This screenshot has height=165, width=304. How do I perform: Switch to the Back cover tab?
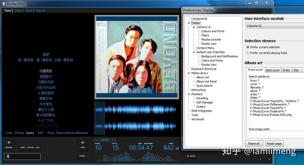273,70
